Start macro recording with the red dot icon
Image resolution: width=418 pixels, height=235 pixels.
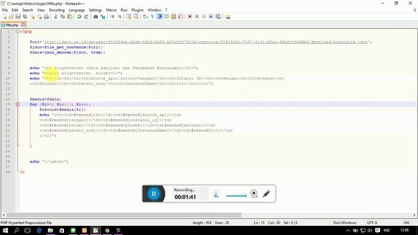coord(190,17)
